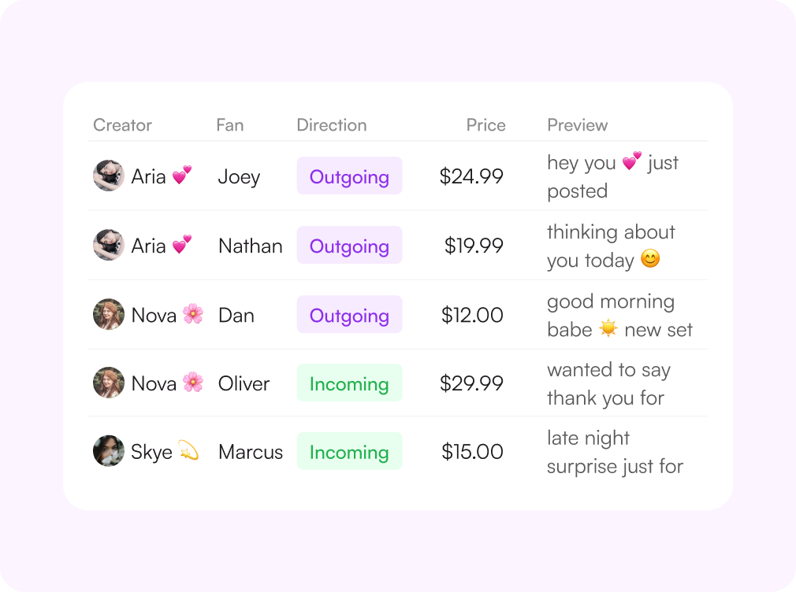Click the Incoming badge for Oliver

pyautogui.click(x=349, y=383)
